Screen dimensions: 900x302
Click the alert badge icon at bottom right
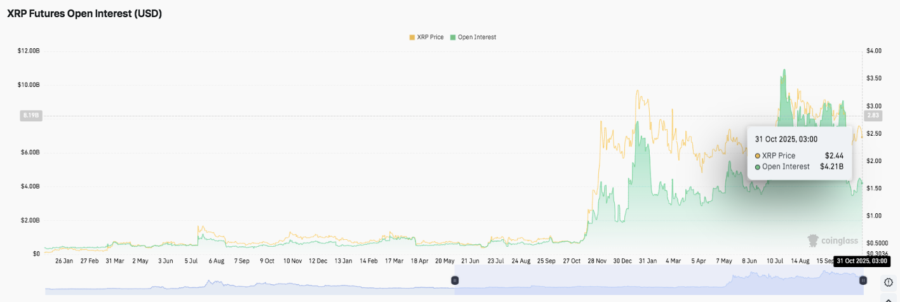point(889,282)
